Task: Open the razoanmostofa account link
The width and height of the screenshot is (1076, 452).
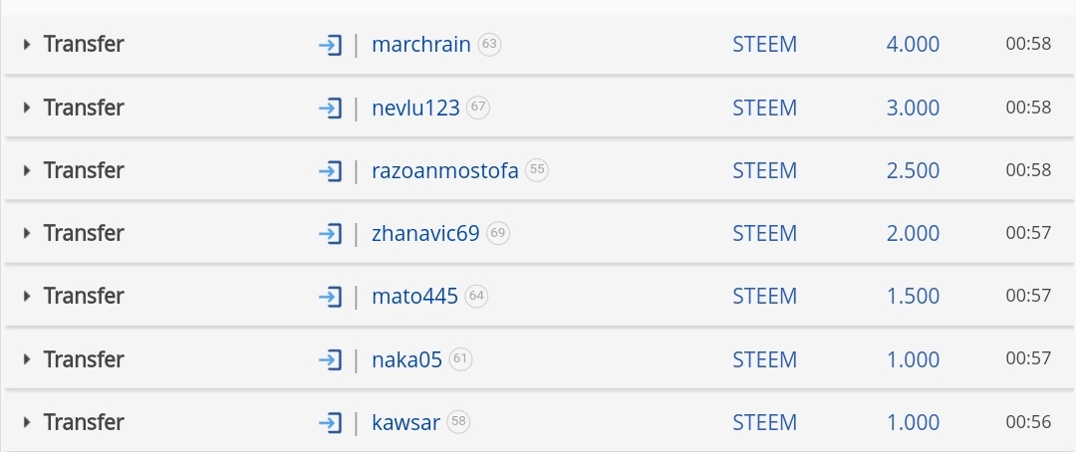Action: (444, 171)
